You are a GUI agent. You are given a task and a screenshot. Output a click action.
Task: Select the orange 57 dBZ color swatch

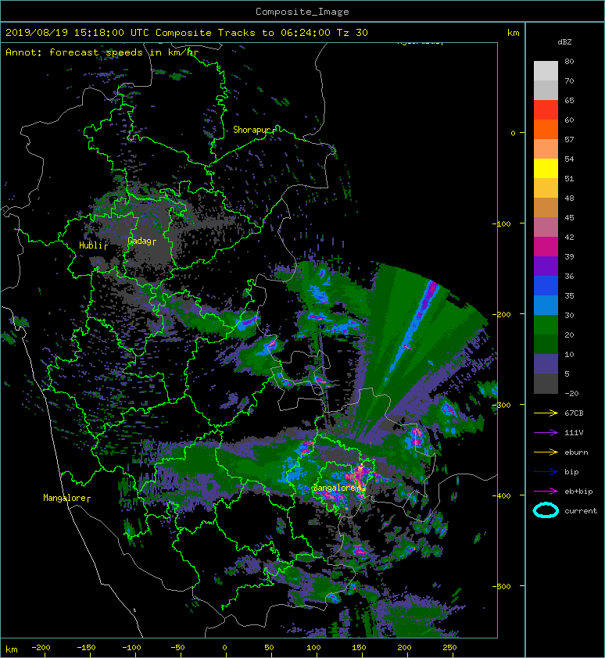point(546,130)
